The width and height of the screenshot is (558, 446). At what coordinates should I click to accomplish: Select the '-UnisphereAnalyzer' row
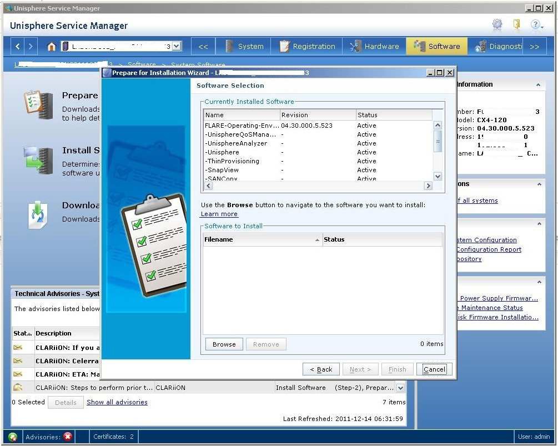tap(318, 143)
